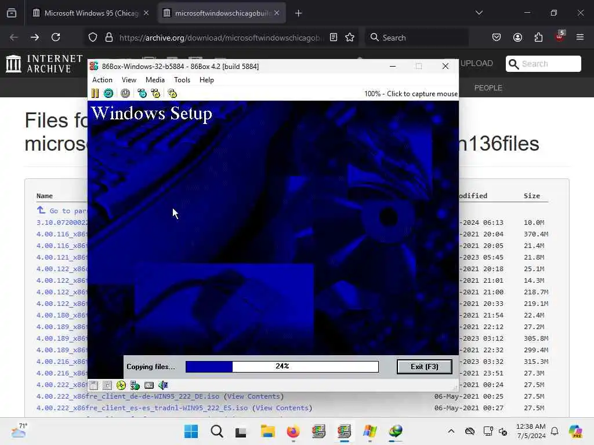Open File Explorer from taskbar
Viewport: 594px width, 445px height.
pyautogui.click(x=267, y=431)
